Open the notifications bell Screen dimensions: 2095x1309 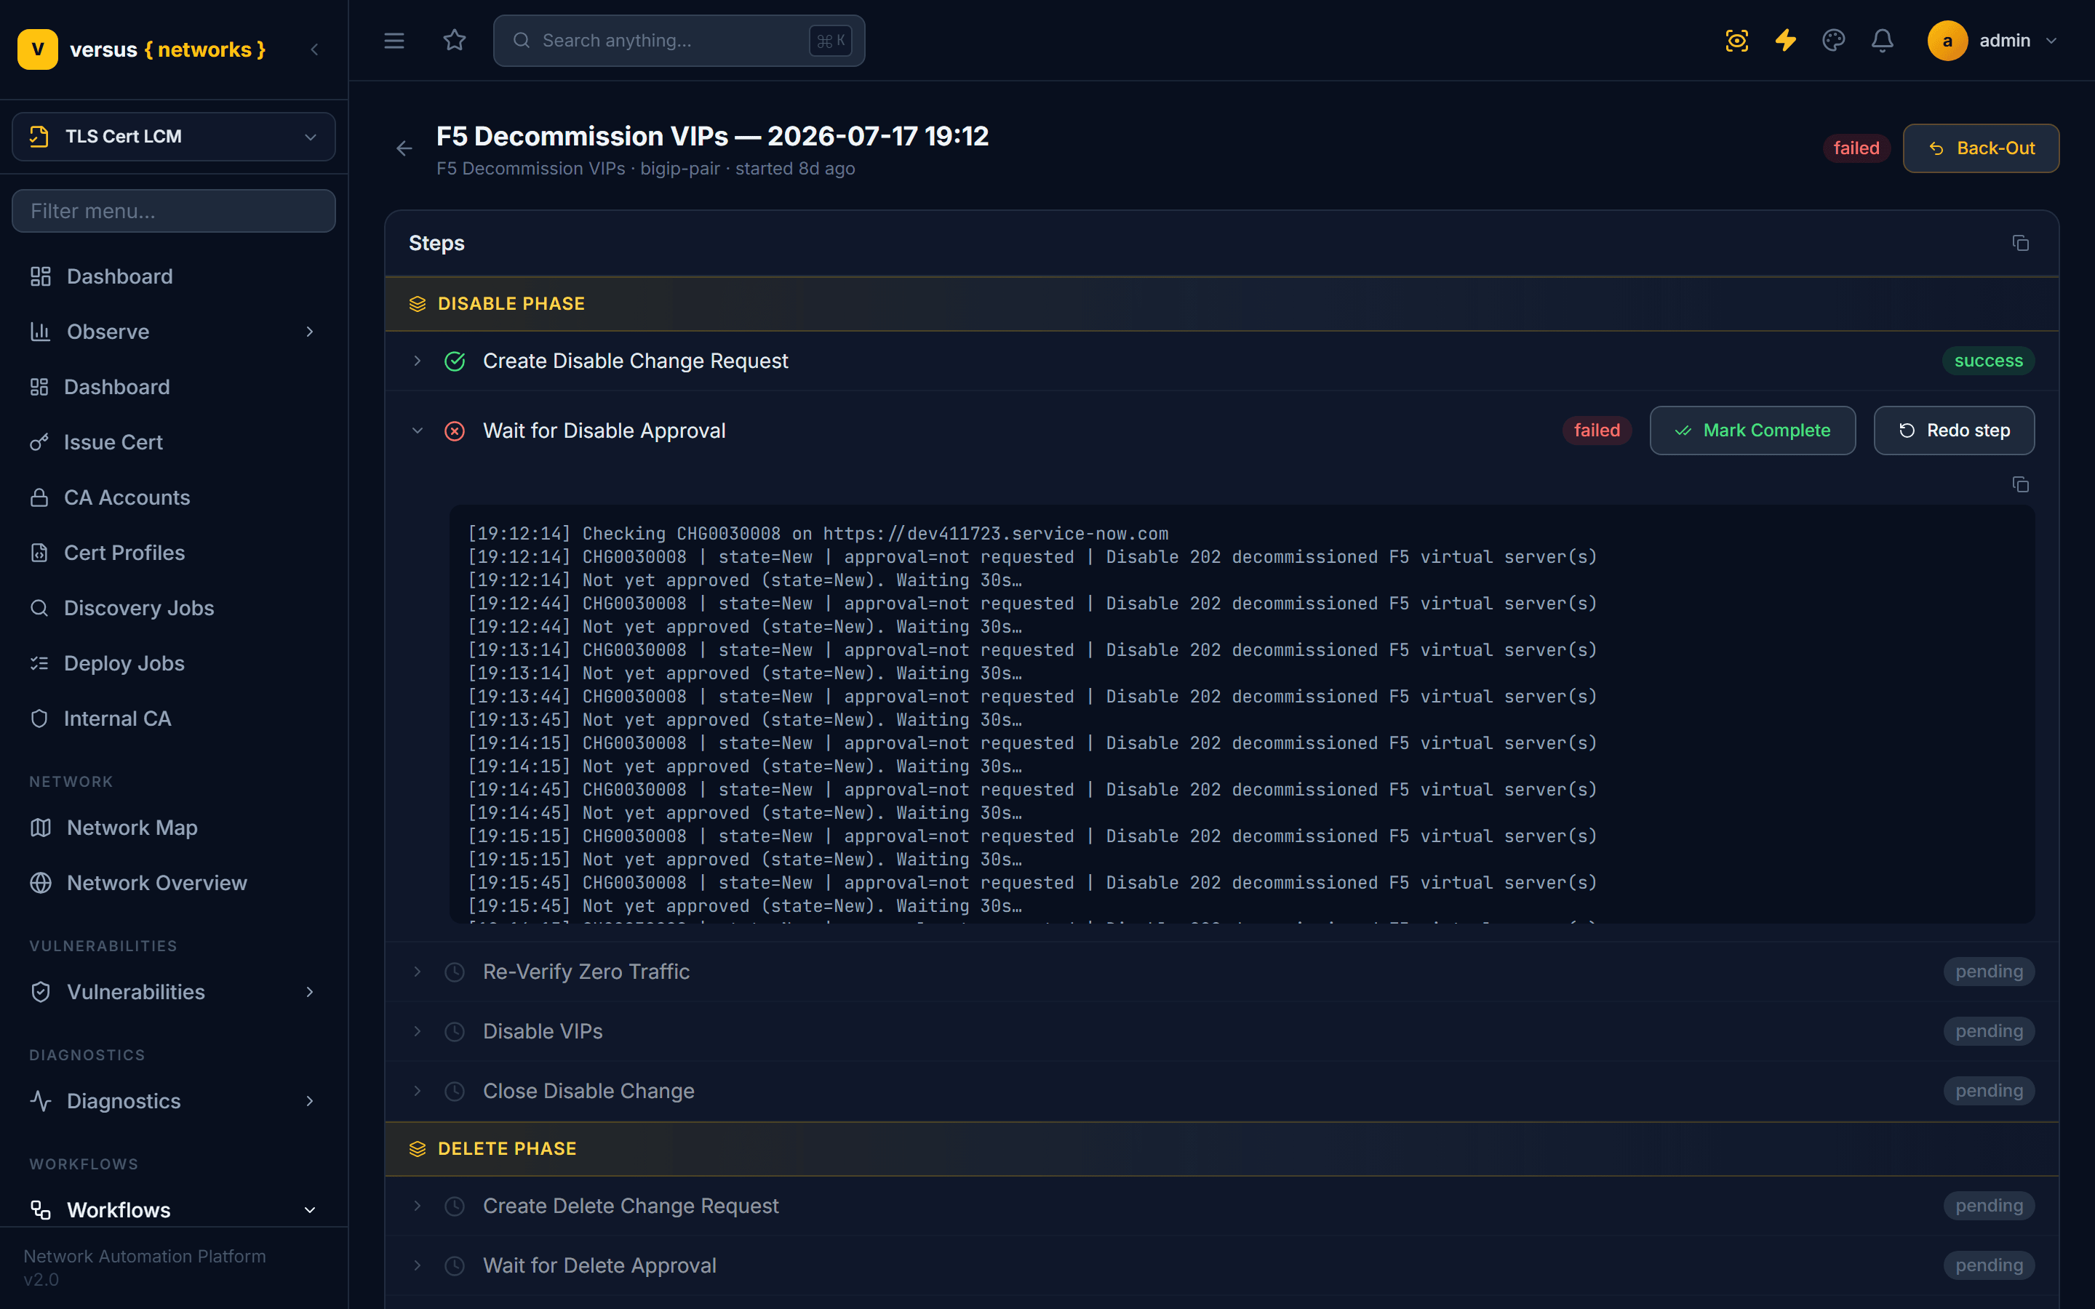click(1882, 41)
